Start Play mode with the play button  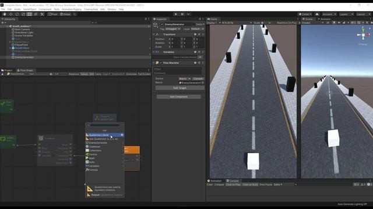coord(176,14)
